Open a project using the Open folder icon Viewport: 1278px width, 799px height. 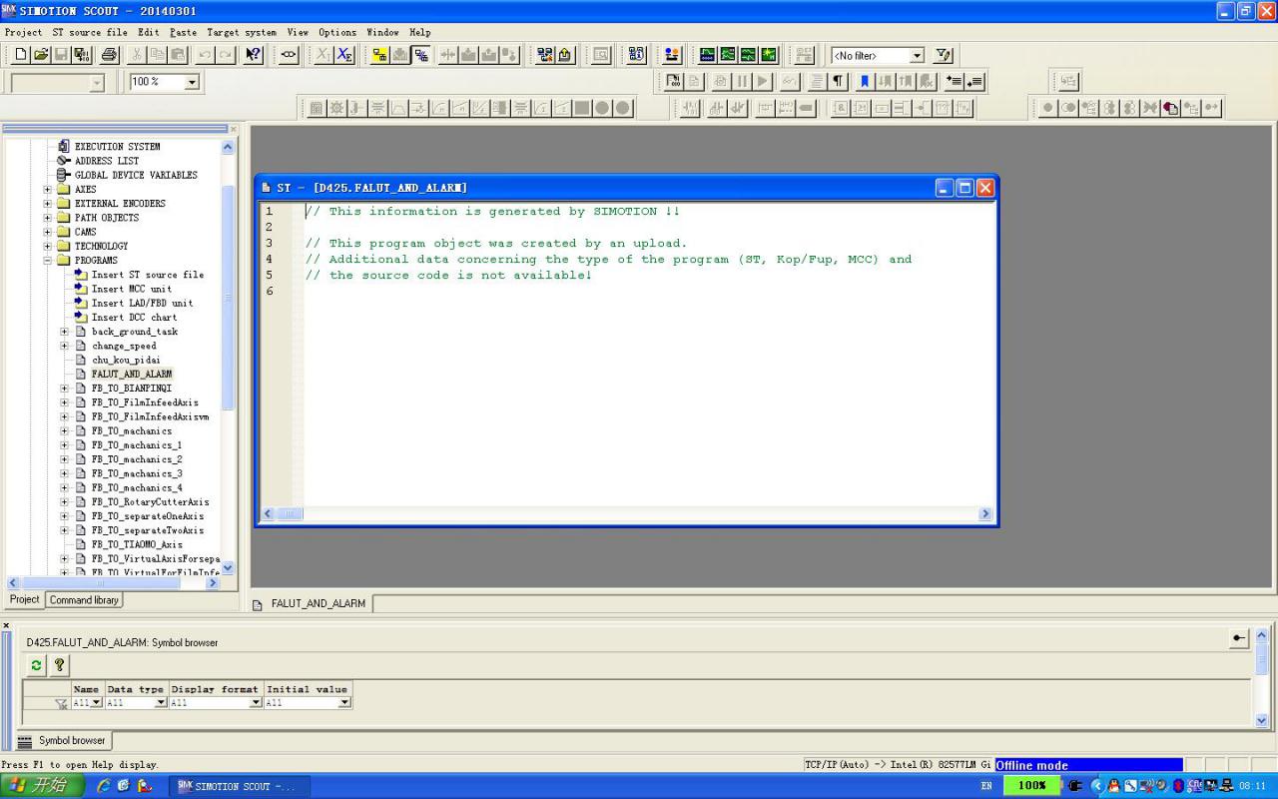(41, 55)
